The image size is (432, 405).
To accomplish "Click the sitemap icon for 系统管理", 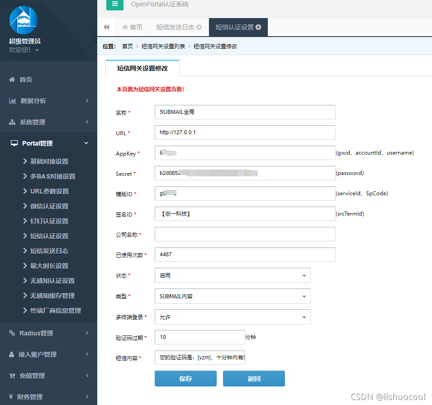I will click(12, 122).
